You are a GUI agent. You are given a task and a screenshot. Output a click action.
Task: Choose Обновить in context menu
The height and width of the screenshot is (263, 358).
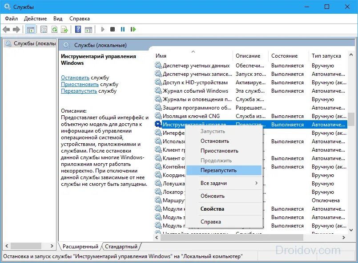(225, 196)
